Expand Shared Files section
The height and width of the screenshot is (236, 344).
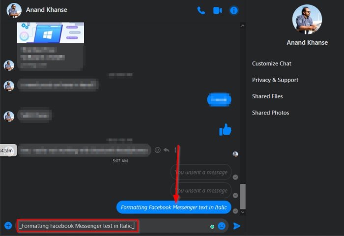pos(267,96)
